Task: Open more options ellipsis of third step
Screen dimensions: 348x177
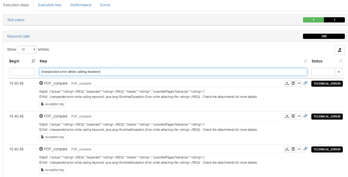Action: point(299,149)
